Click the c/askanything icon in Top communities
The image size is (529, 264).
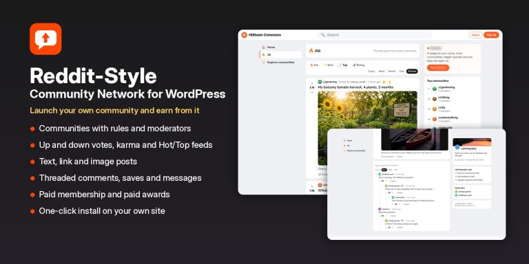(435, 119)
